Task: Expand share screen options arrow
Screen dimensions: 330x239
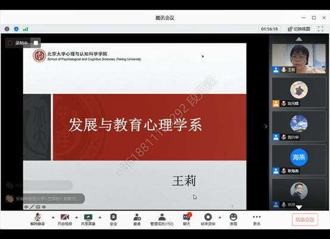Action: pos(100,217)
